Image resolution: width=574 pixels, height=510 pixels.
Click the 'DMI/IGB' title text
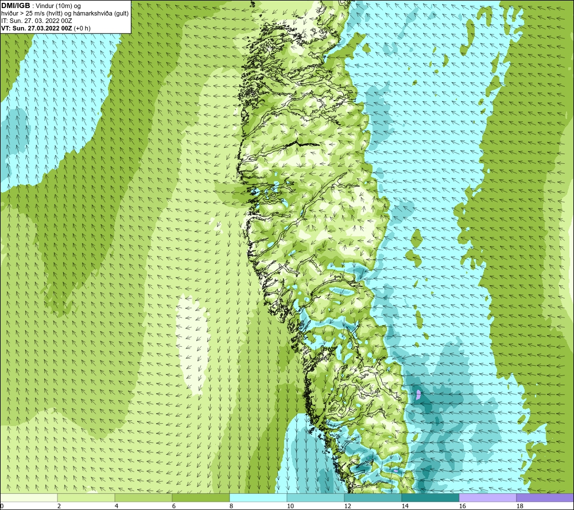tap(15, 6)
